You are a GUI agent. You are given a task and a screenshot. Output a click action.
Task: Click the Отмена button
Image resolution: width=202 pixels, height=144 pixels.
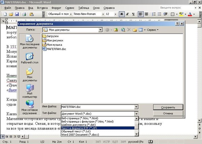[x=168, y=113]
